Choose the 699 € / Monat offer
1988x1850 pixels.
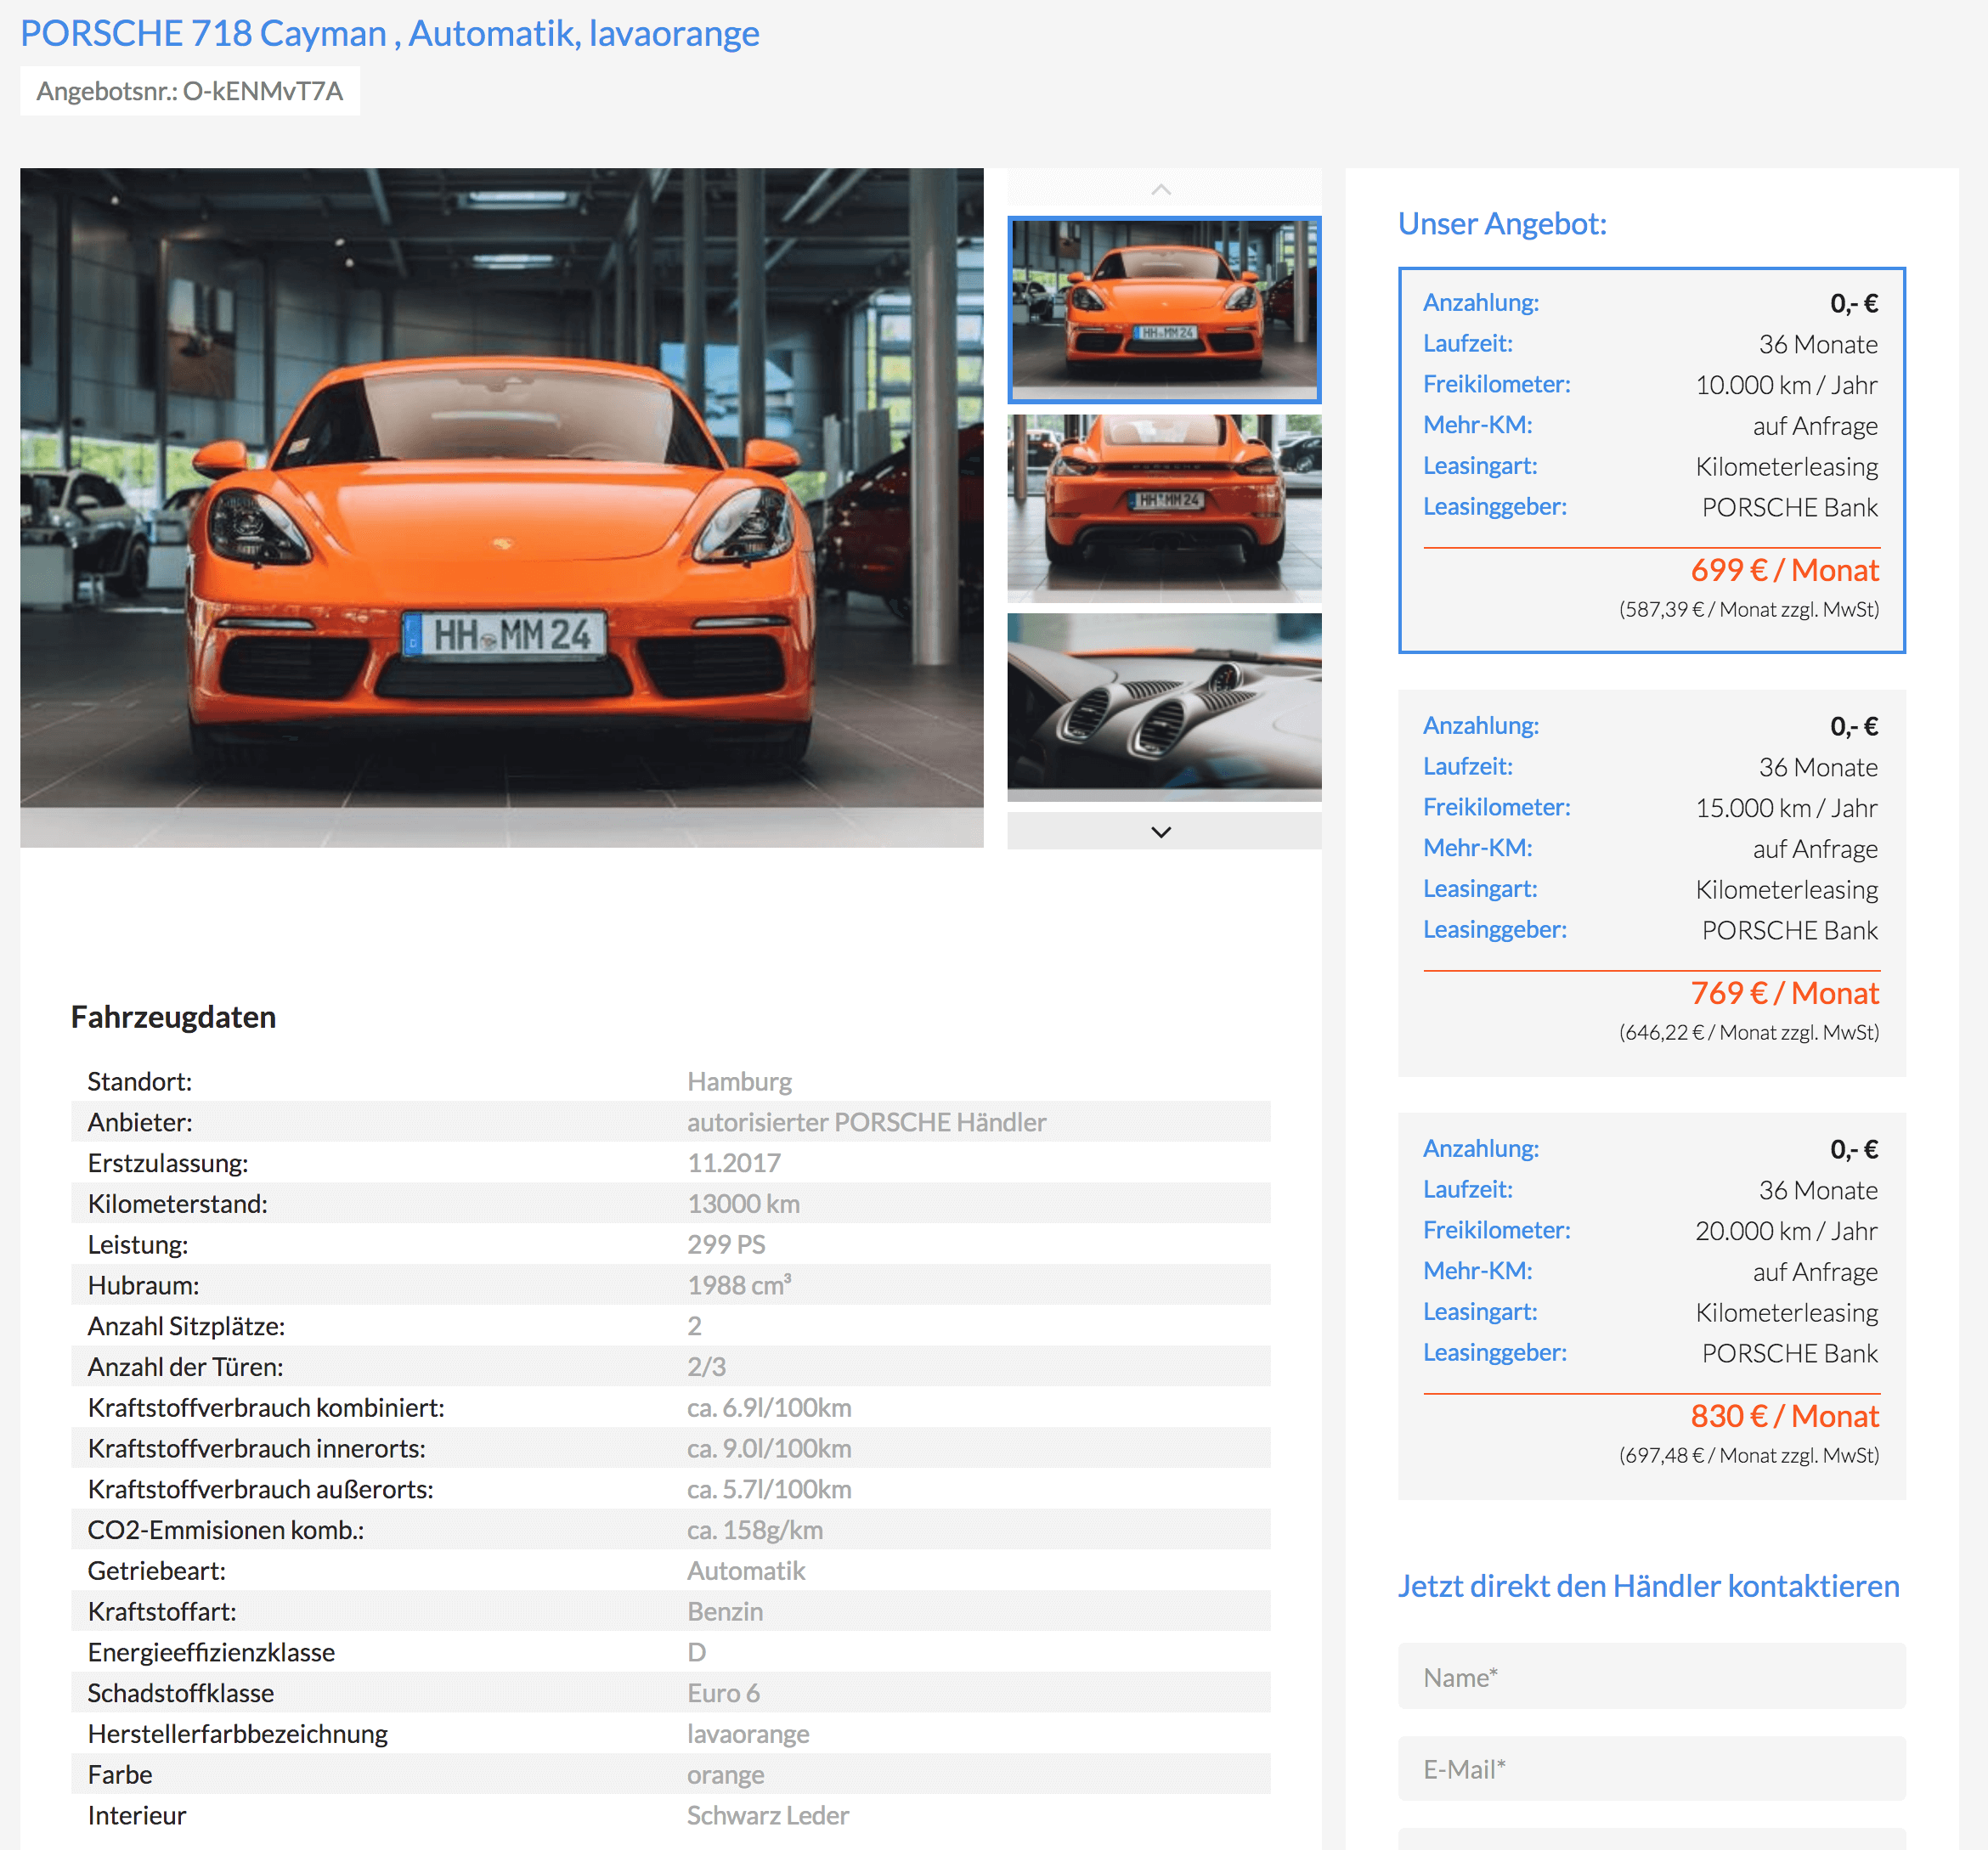click(1652, 460)
